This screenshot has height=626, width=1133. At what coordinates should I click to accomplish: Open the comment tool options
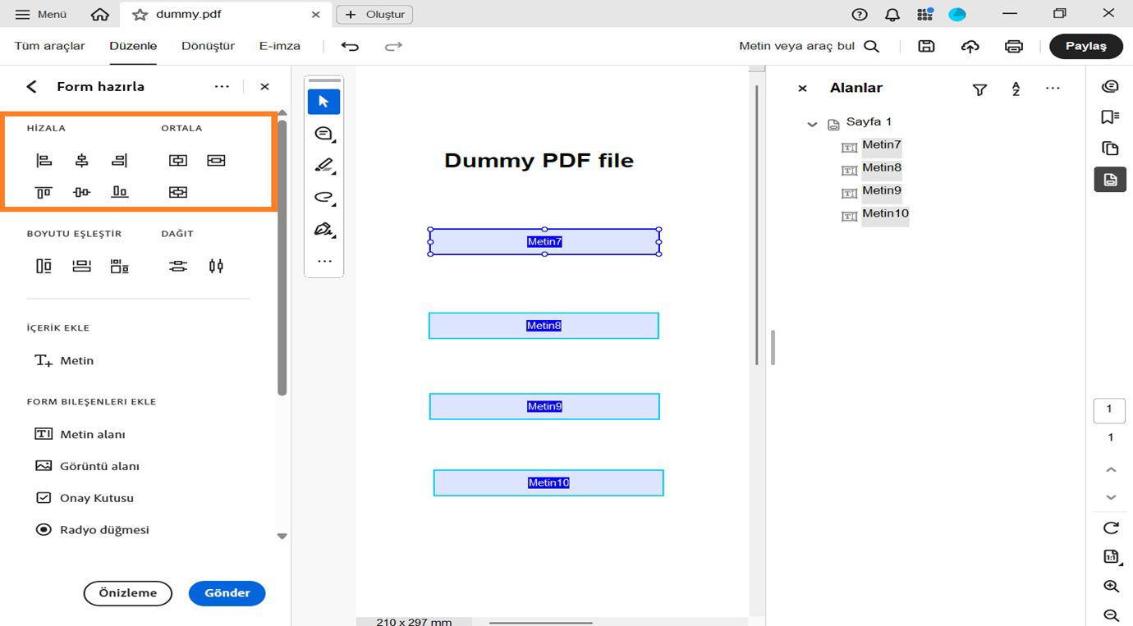(x=323, y=134)
